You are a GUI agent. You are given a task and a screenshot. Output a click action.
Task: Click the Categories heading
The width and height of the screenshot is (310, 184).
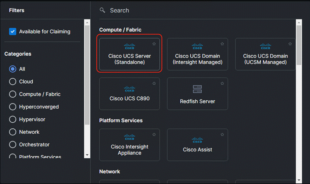pyautogui.click(x=18, y=54)
